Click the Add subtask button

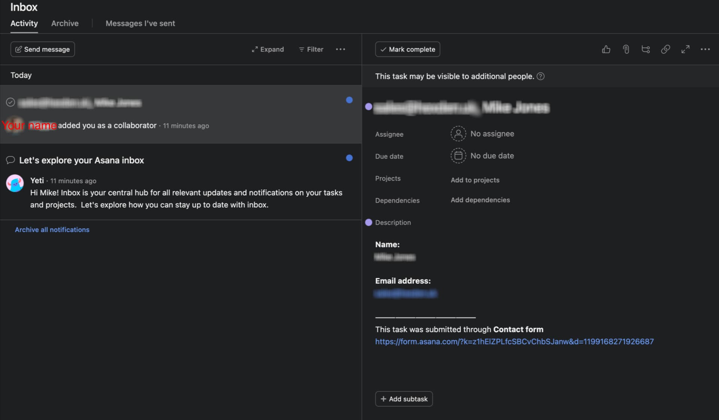coord(404,399)
